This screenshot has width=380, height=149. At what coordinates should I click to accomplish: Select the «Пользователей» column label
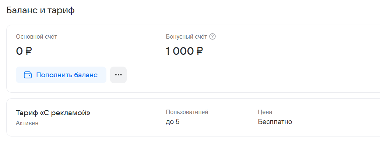(x=187, y=112)
